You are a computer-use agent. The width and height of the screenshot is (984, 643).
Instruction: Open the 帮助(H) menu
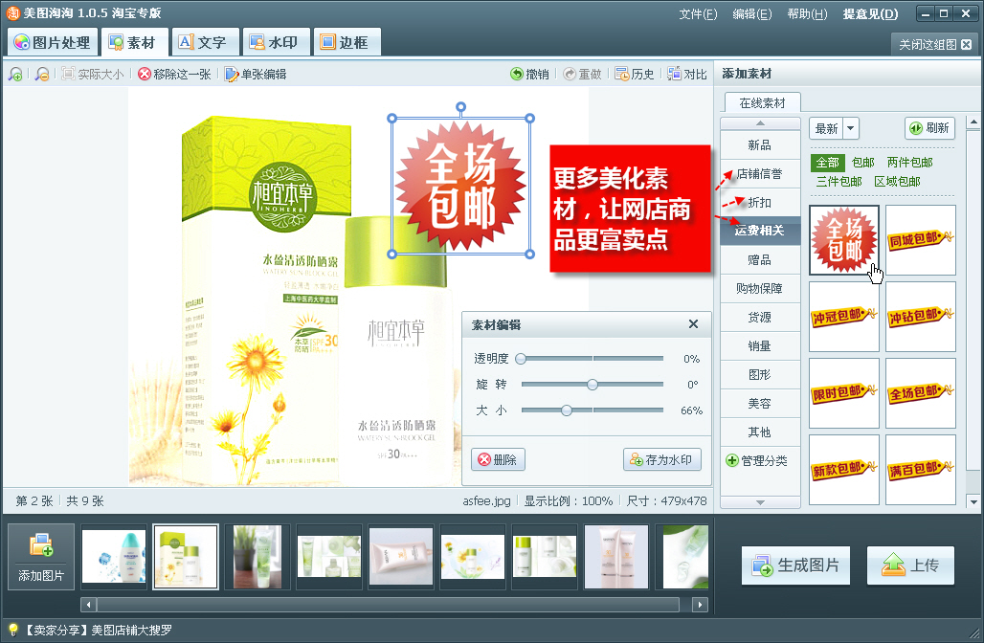pos(807,13)
